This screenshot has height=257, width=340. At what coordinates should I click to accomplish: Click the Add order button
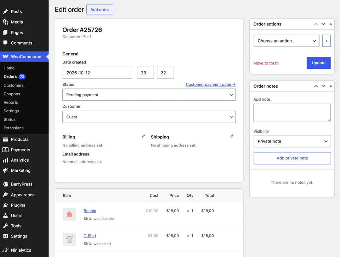100,10
